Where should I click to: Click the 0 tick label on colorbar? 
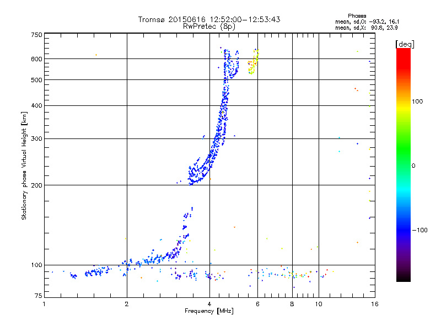[x=413, y=166]
